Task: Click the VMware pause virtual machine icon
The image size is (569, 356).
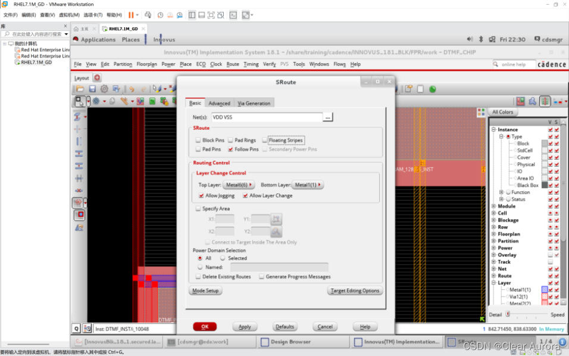Action: (131, 15)
